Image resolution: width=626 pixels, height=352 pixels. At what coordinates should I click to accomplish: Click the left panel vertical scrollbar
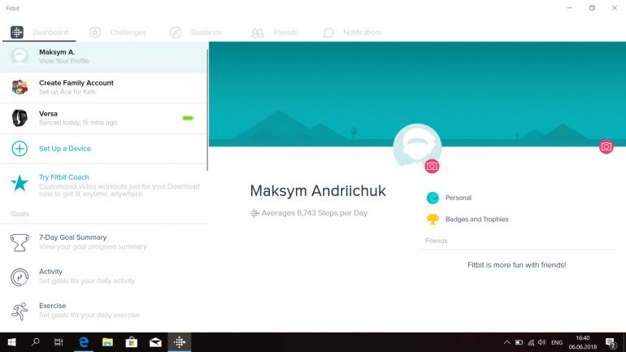[207, 106]
